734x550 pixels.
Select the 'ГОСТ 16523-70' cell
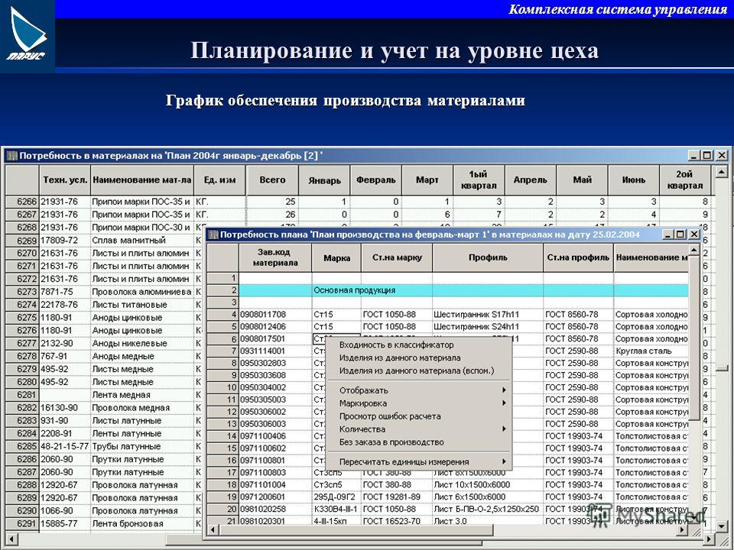pyautogui.click(x=397, y=521)
